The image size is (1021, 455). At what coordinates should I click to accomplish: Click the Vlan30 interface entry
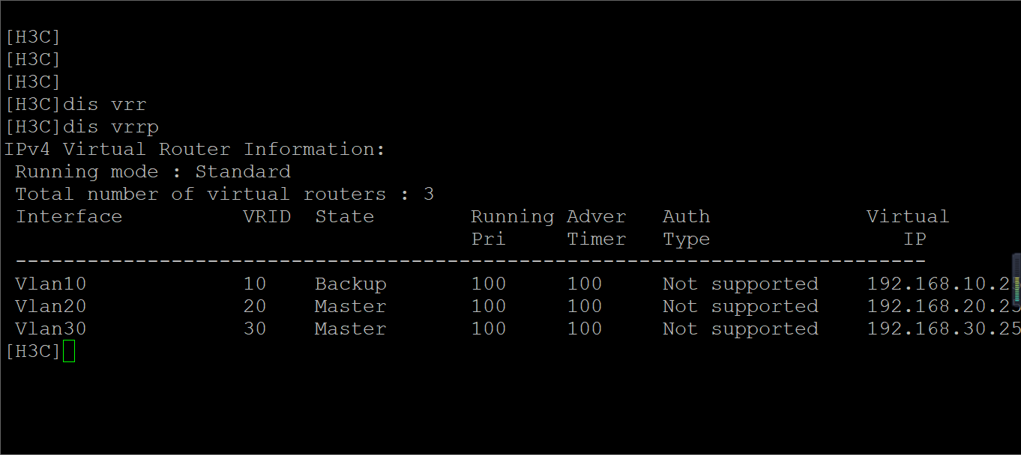click(50, 329)
